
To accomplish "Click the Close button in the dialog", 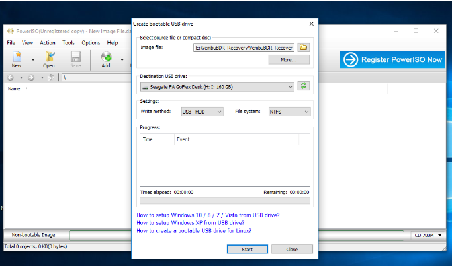I will [x=292, y=250].
